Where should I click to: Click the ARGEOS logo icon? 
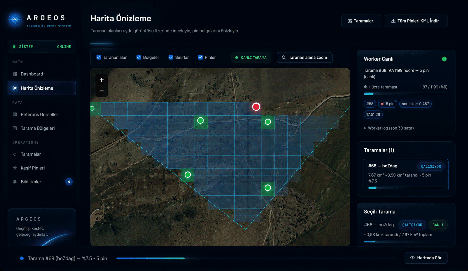point(15,20)
